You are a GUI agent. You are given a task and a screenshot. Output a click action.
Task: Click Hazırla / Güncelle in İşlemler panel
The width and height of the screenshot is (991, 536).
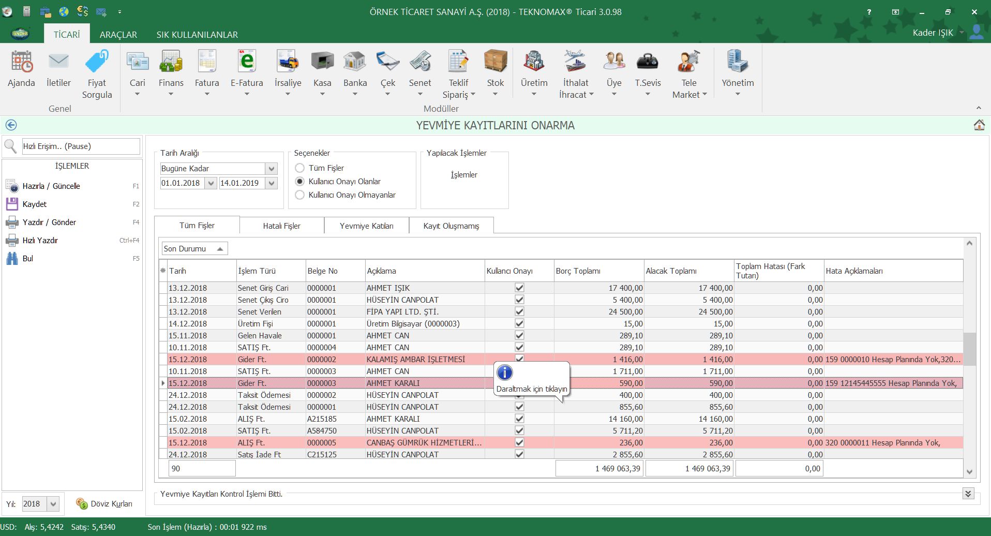51,186
